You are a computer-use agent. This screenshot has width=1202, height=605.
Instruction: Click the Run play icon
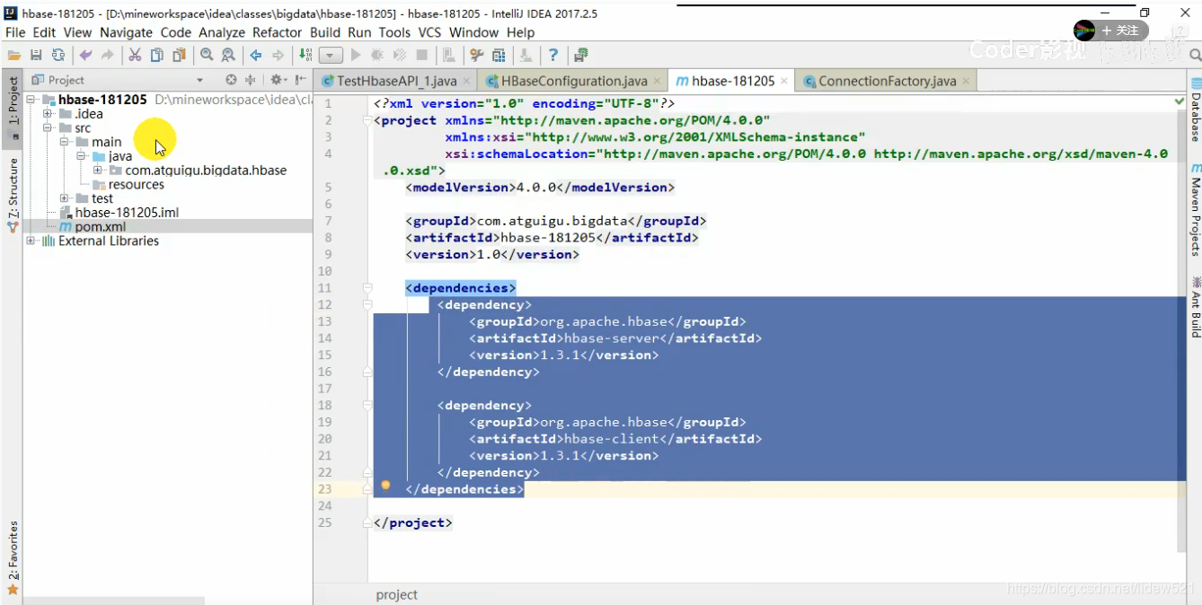(x=356, y=56)
